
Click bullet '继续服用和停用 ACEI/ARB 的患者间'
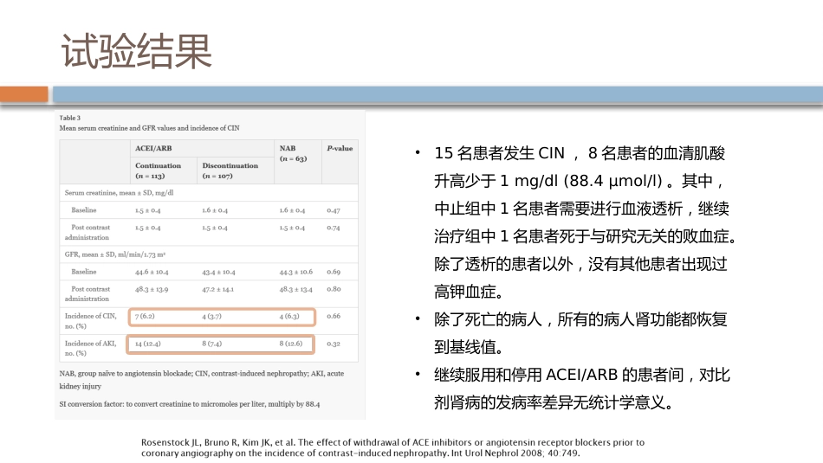[581, 375]
